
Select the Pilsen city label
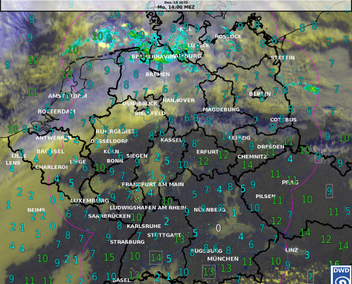click(x=265, y=197)
